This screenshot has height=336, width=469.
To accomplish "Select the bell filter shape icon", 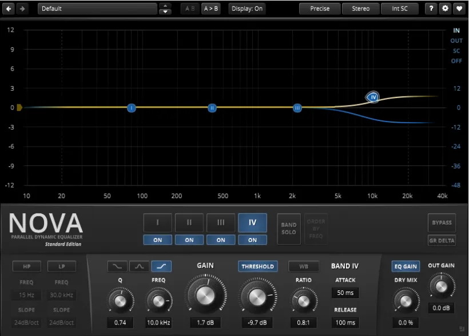I will coord(139,266).
